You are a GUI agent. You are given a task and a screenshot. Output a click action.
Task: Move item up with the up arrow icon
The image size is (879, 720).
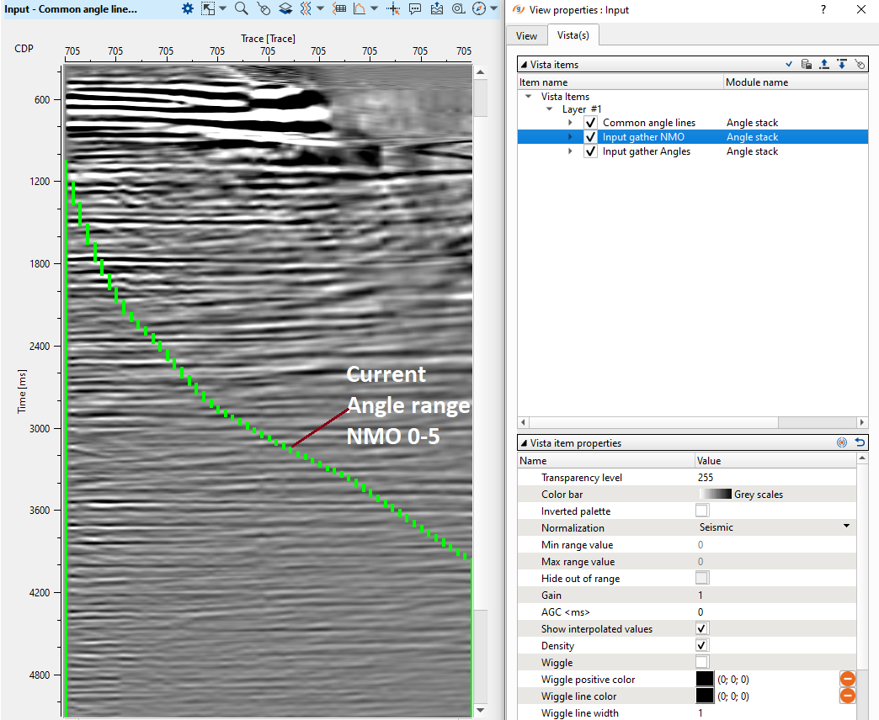[824, 64]
